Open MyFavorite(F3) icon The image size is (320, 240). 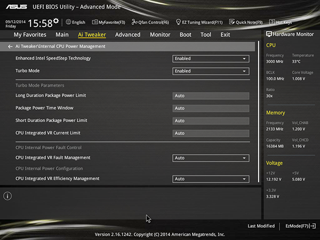95,22
